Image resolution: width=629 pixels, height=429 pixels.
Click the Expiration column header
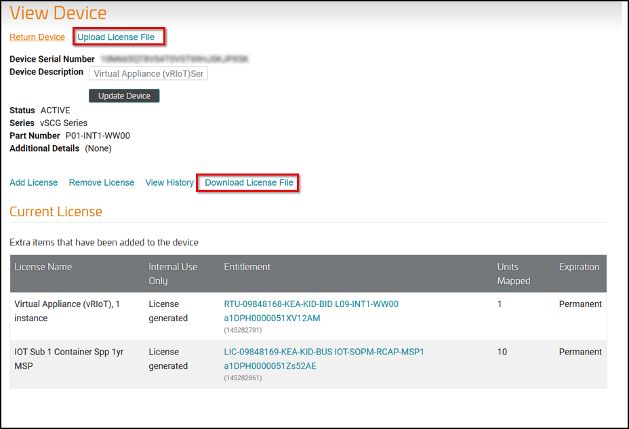(580, 266)
